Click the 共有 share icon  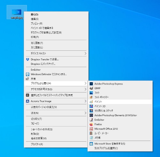pos(28,79)
